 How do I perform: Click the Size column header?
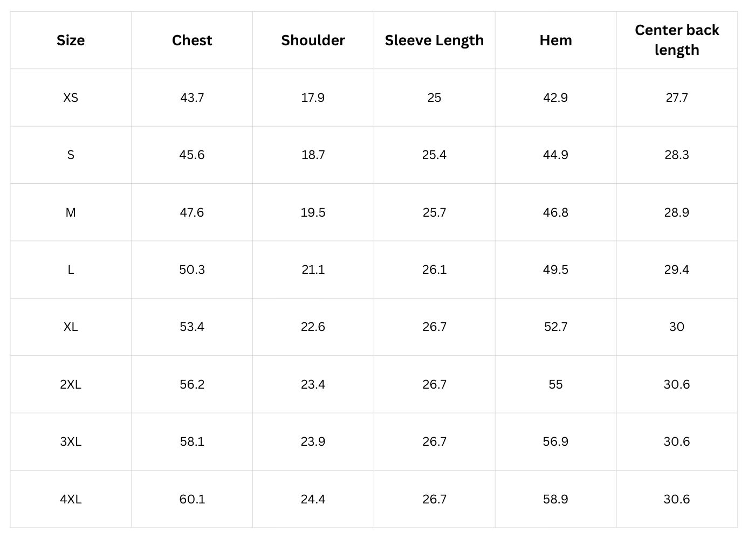(71, 40)
